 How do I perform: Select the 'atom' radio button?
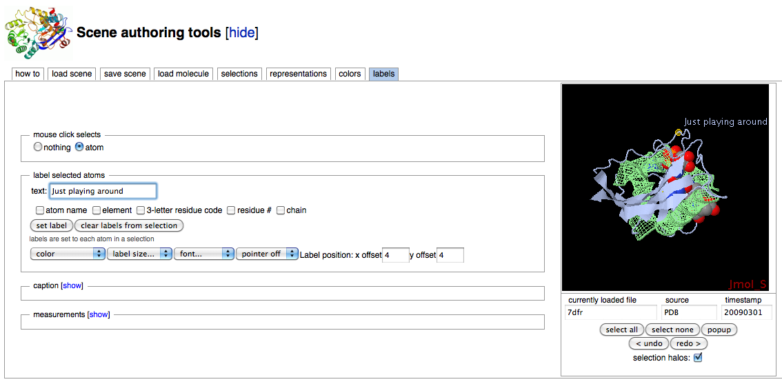click(79, 147)
